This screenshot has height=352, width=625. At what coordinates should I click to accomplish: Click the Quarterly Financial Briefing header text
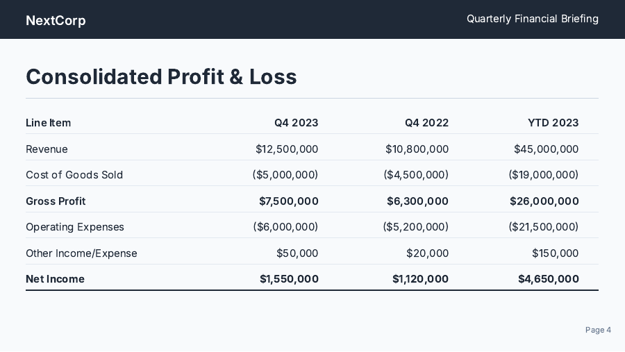click(532, 19)
